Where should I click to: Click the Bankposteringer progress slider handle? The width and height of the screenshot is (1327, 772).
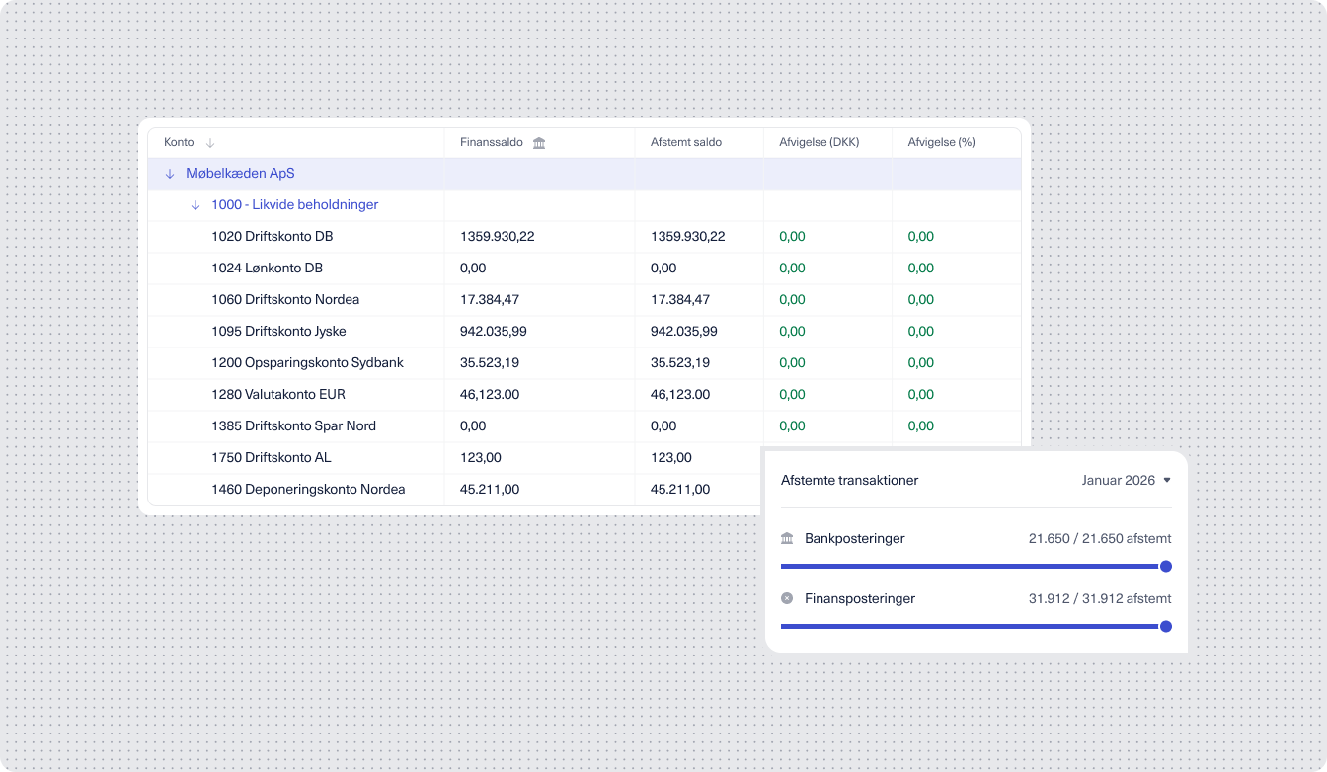tap(1165, 567)
